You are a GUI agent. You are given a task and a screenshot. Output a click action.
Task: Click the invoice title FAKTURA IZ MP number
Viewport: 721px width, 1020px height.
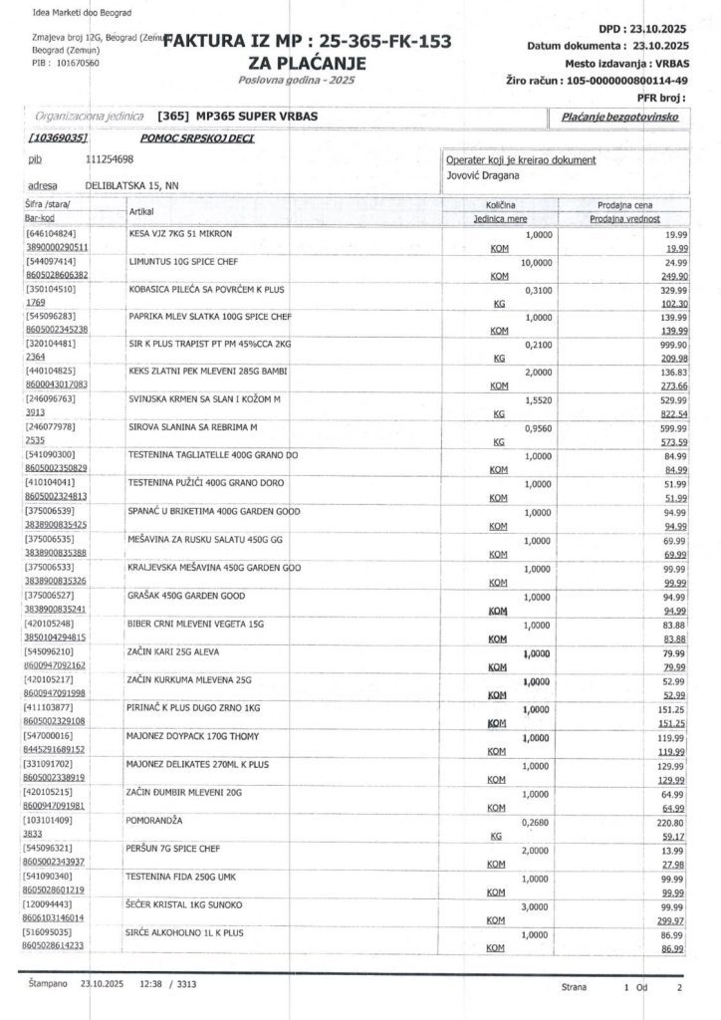coord(306,42)
